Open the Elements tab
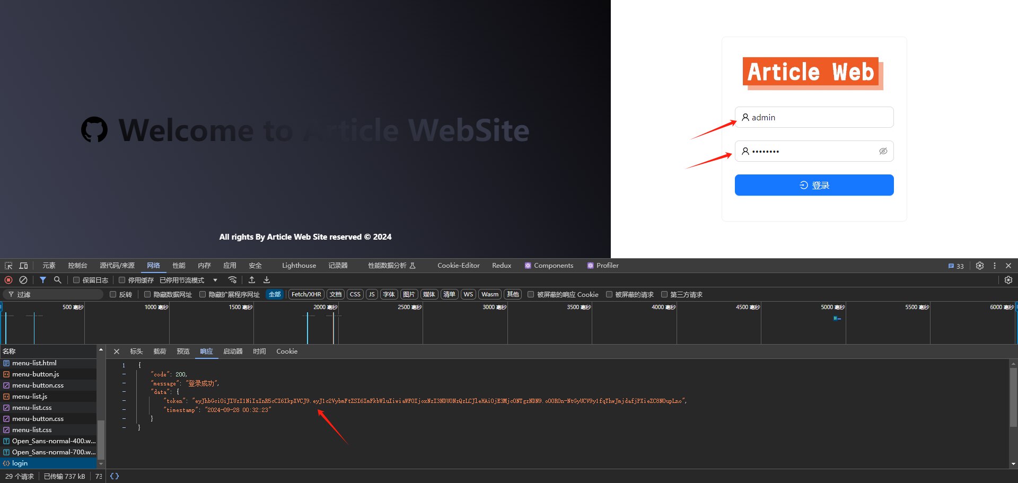This screenshot has width=1018, height=483. (49, 266)
